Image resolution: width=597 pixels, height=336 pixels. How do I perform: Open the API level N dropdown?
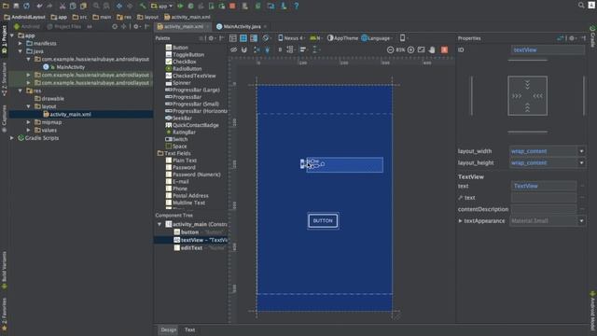click(x=315, y=38)
